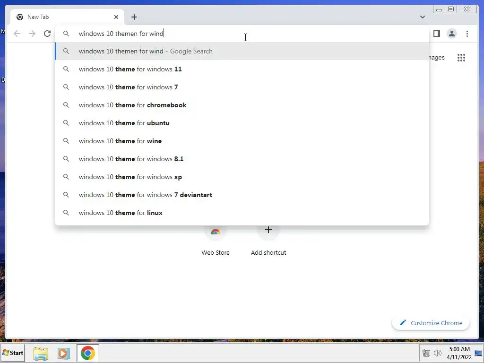Image resolution: width=484 pixels, height=363 pixels.
Task: Select 'windows 10 theme for chromebook' suggestion
Action: pyautogui.click(x=242, y=105)
